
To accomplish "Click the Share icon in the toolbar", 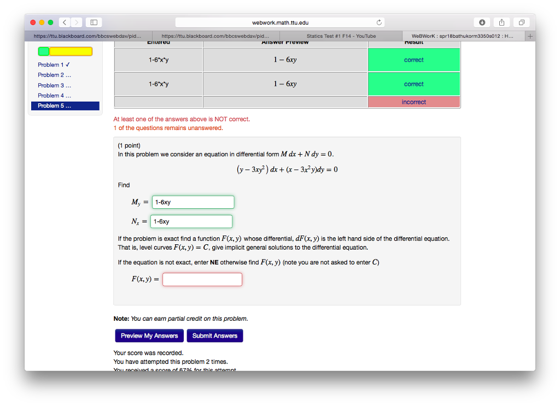I will click(x=501, y=22).
